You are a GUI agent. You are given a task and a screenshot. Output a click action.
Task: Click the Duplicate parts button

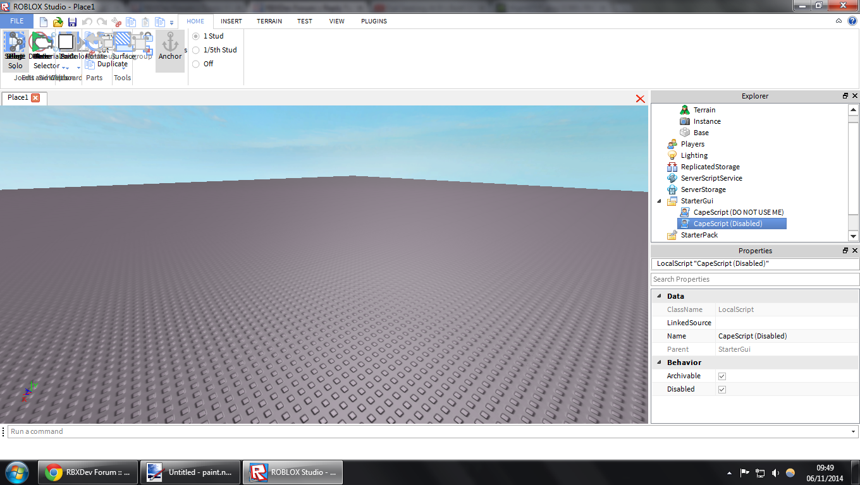(107, 64)
